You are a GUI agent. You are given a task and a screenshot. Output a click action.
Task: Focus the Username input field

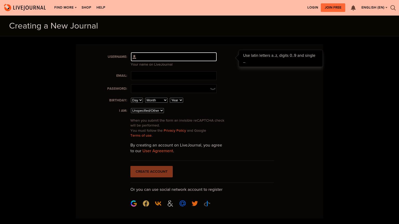point(174,57)
